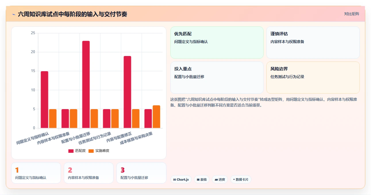Click the pink number 2 in ranking

pyautogui.click(x=70, y=170)
